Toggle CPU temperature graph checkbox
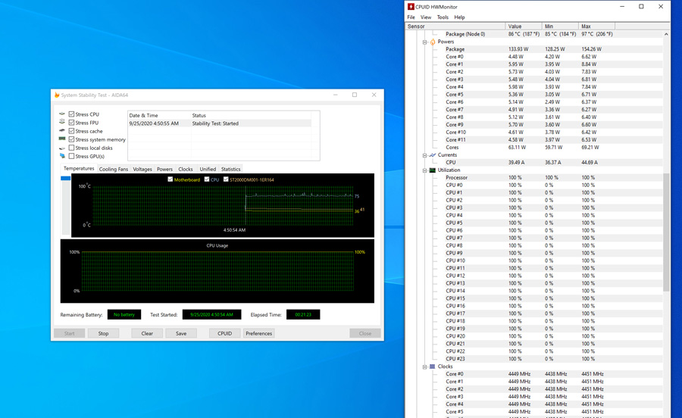Viewport: 682px width, 418px height. 207,179
